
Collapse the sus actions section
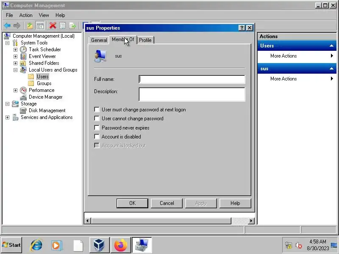[331, 69]
